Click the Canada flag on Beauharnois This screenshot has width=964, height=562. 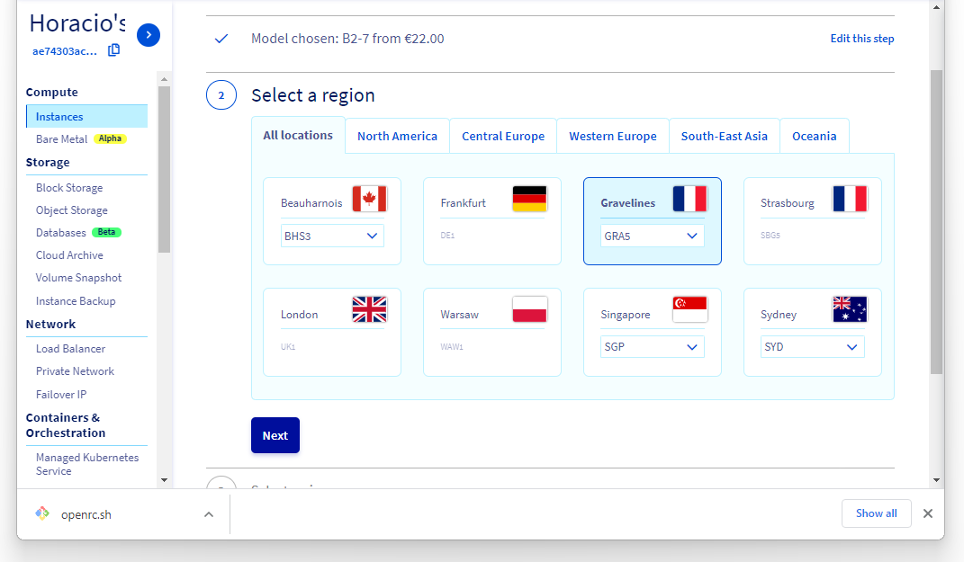pyautogui.click(x=369, y=199)
